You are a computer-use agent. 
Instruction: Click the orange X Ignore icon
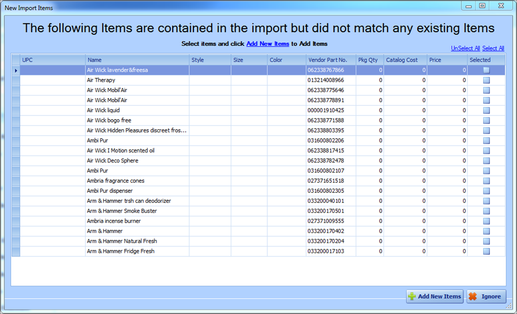coord(472,297)
